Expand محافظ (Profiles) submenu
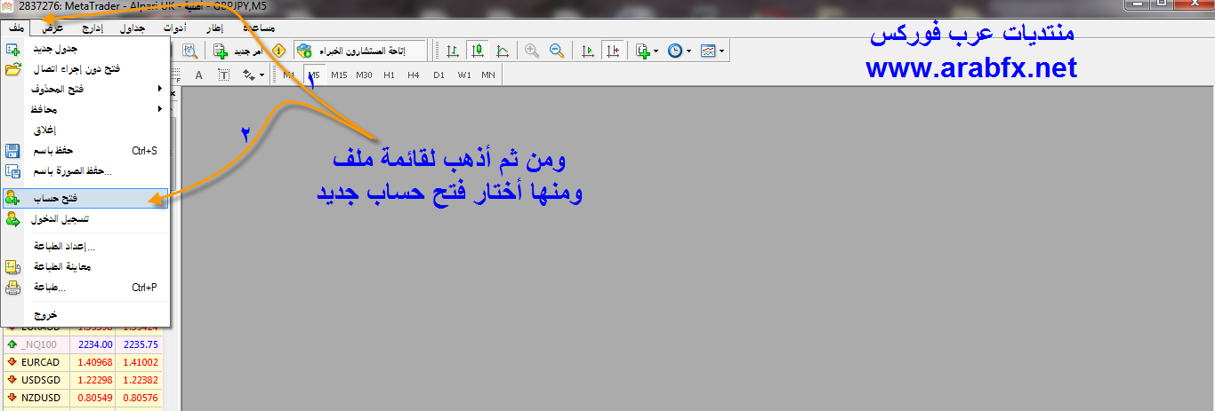Viewport: 1215px width, 411px height. [x=84, y=109]
